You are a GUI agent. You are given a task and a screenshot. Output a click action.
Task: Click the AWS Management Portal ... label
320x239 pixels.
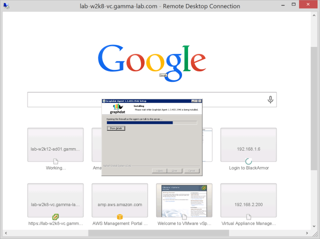click(120, 224)
